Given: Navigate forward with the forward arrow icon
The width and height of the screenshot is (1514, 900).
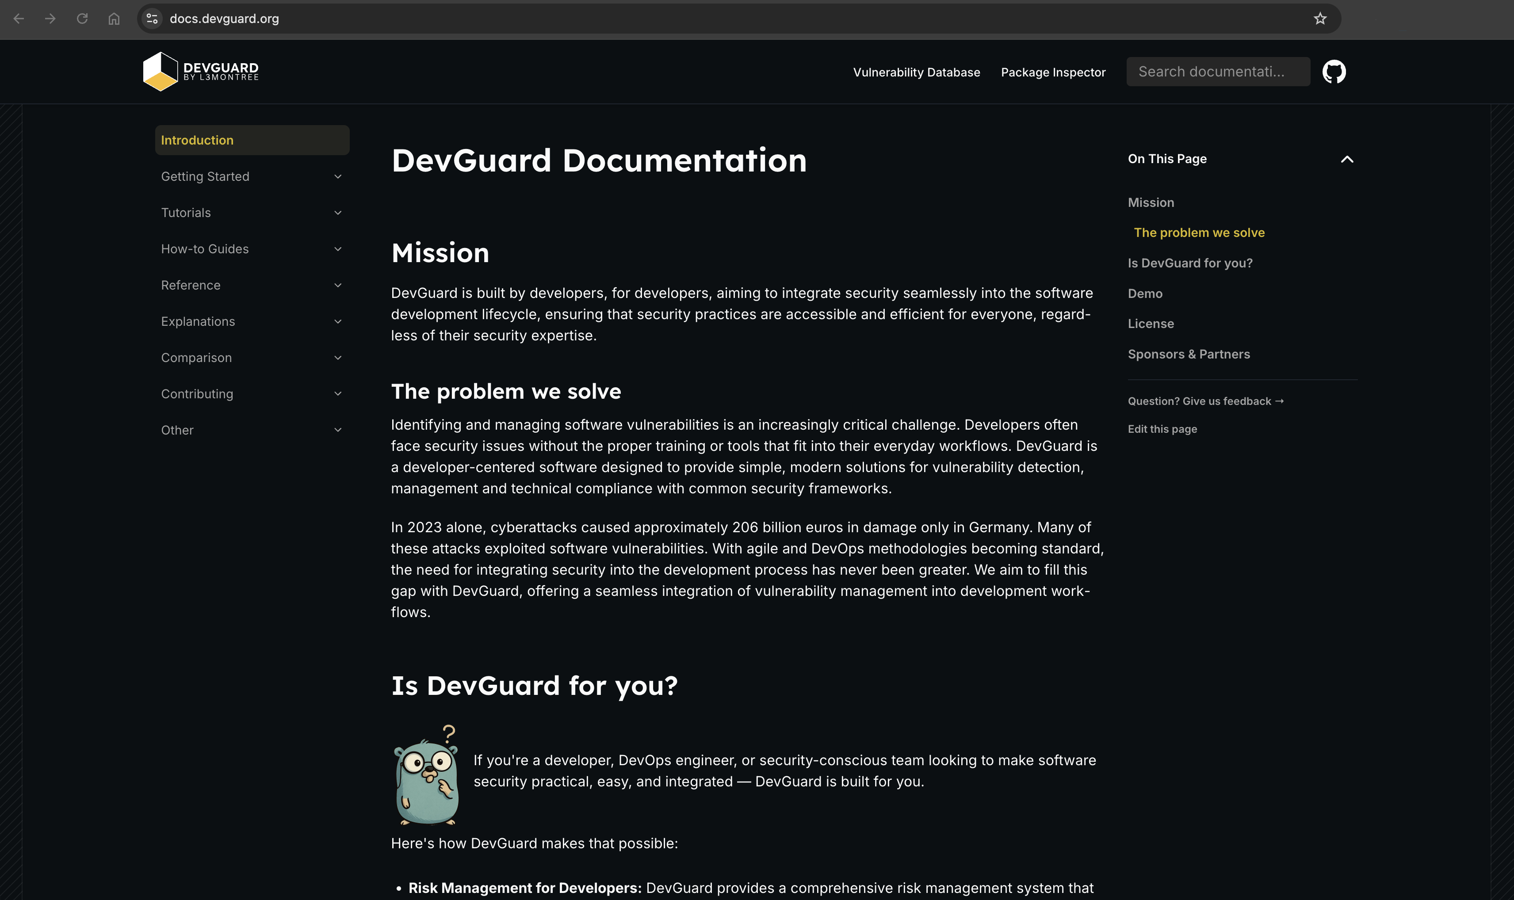Looking at the screenshot, I should pos(51,19).
